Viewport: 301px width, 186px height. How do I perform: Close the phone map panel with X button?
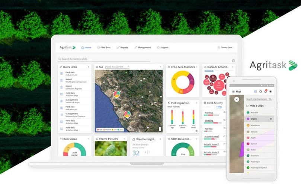[237, 99]
